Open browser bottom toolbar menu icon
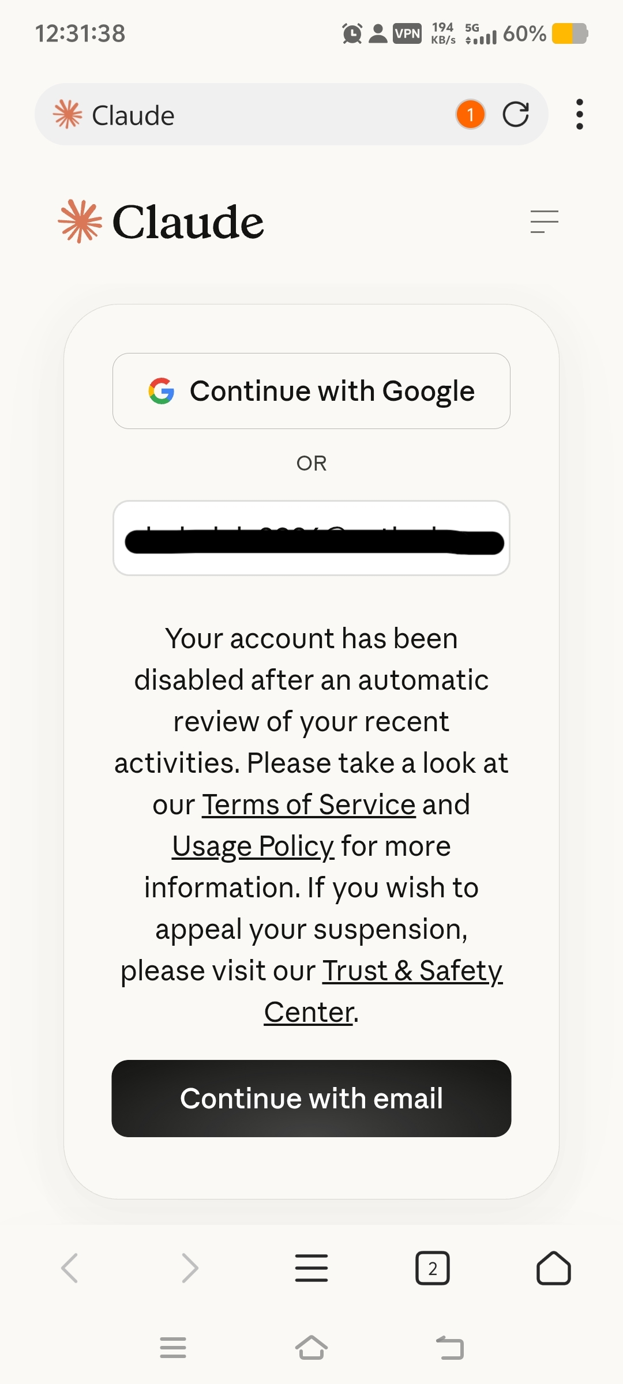Screen dimensions: 623x1384 pos(311,1268)
